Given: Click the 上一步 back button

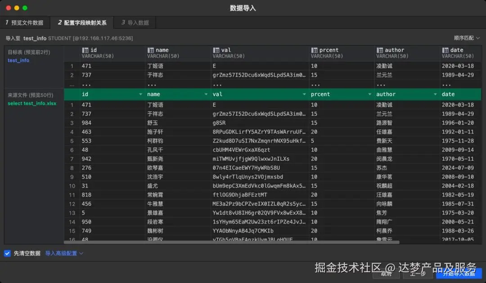Looking at the screenshot, I should point(418,274).
